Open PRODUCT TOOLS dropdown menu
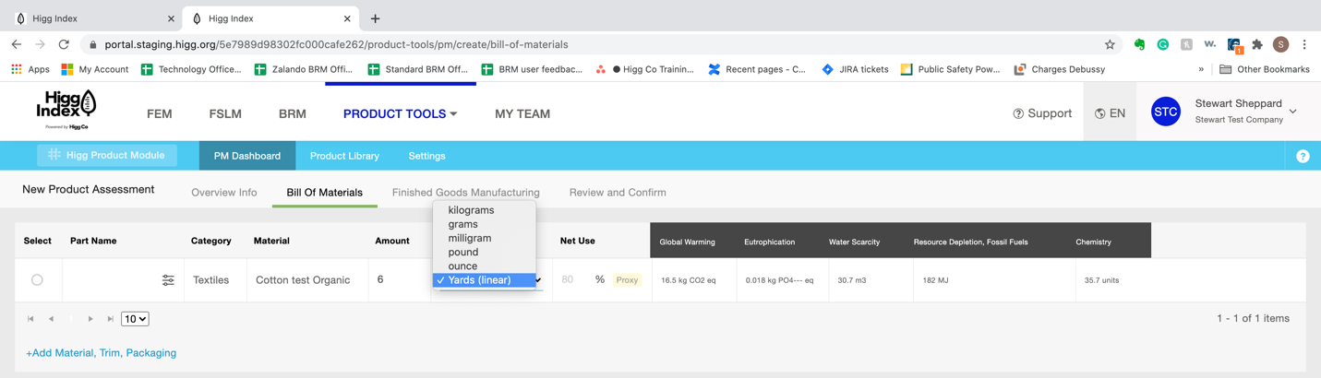This screenshot has height=378, width=1321. (x=400, y=113)
